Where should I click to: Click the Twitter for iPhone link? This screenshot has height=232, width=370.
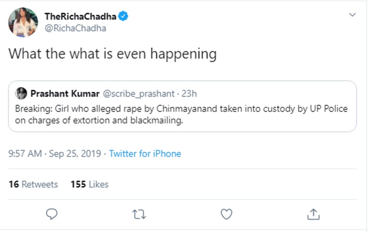coord(145,154)
